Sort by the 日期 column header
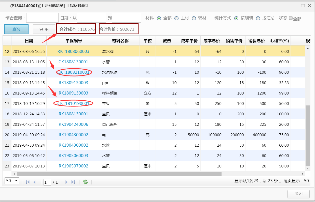The height and width of the screenshot is (202, 315). pos(29,41)
